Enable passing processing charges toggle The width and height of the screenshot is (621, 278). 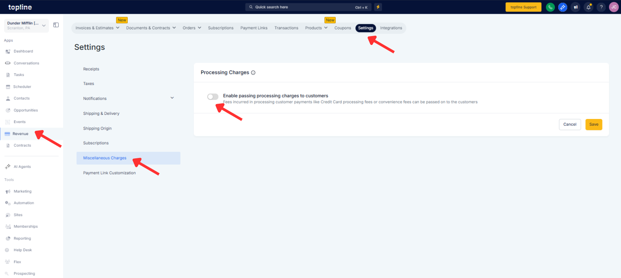[x=213, y=97]
